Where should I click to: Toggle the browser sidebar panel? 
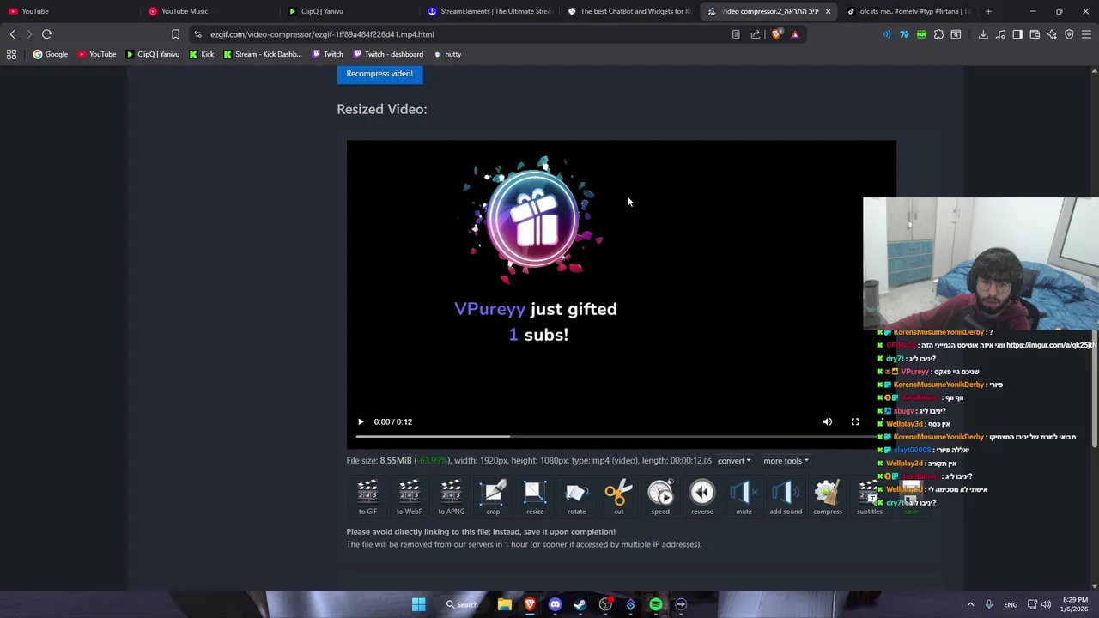coord(1017,34)
